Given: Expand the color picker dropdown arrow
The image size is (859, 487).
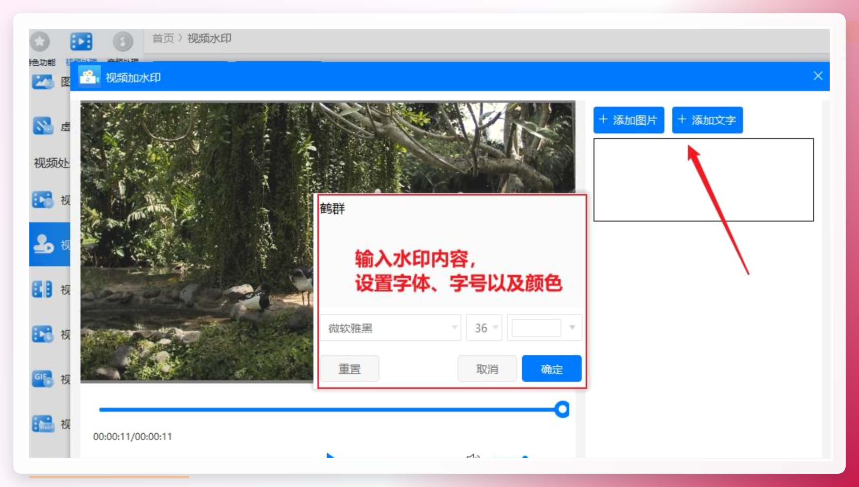Looking at the screenshot, I should click(x=572, y=328).
